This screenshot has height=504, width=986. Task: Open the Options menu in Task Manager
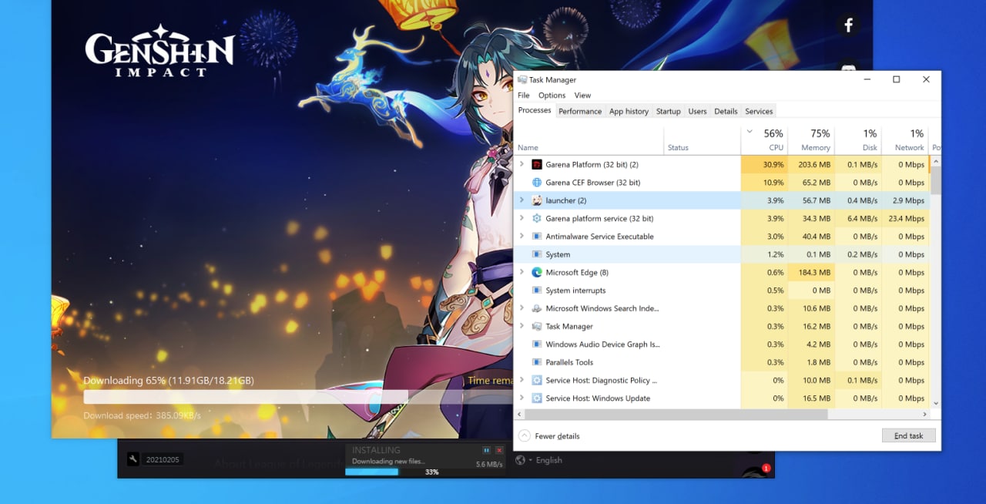pos(552,96)
